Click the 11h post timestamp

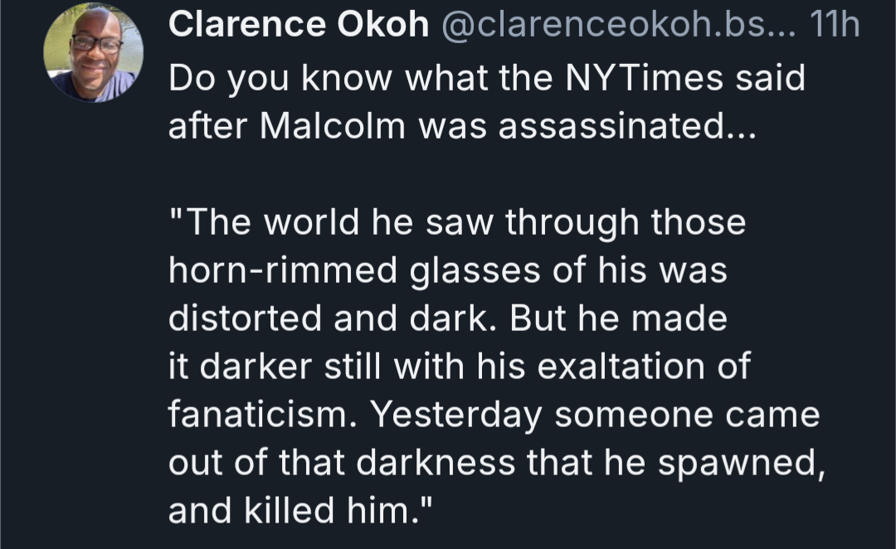point(833,27)
